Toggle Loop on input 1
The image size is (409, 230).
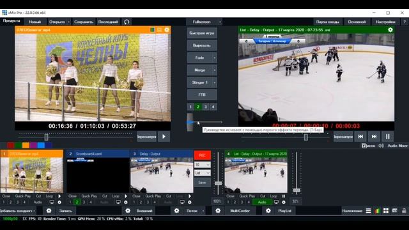click(49, 196)
